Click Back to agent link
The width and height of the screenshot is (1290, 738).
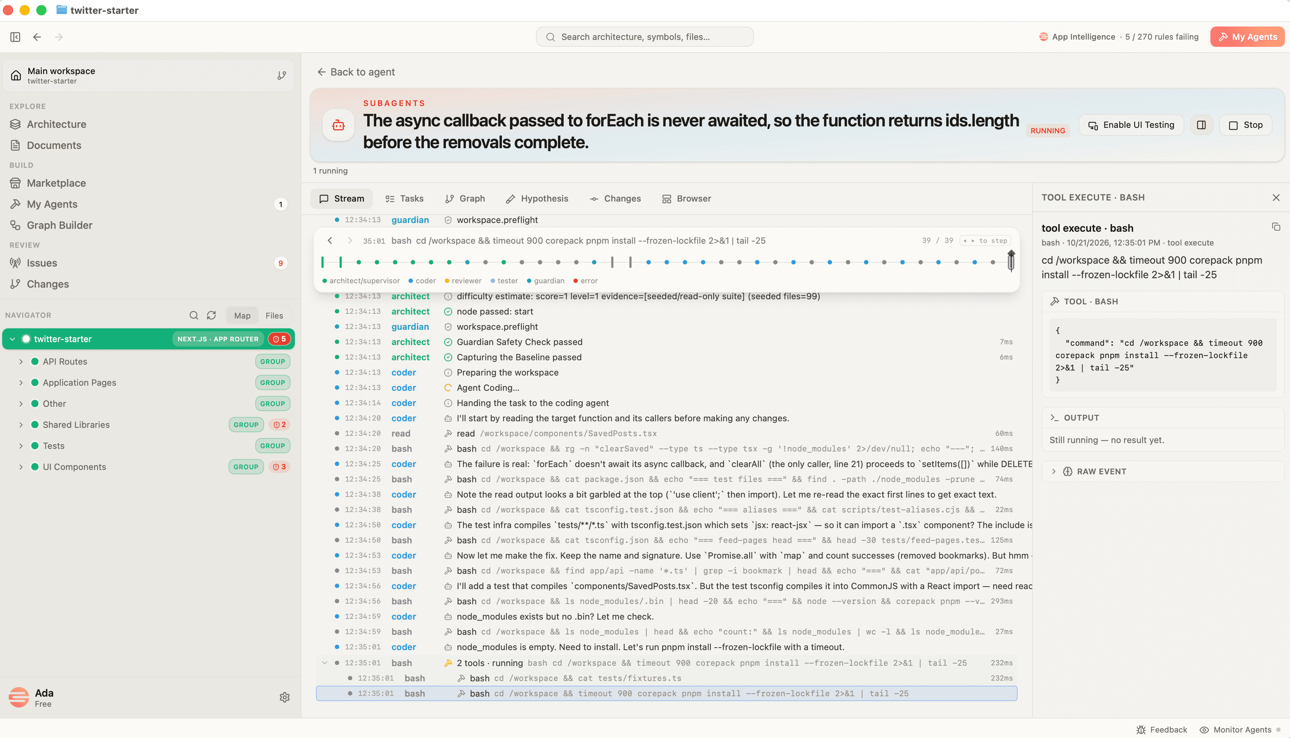pyautogui.click(x=356, y=72)
